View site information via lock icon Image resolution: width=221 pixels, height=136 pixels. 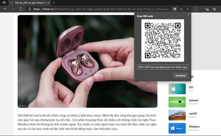pos(29,9)
